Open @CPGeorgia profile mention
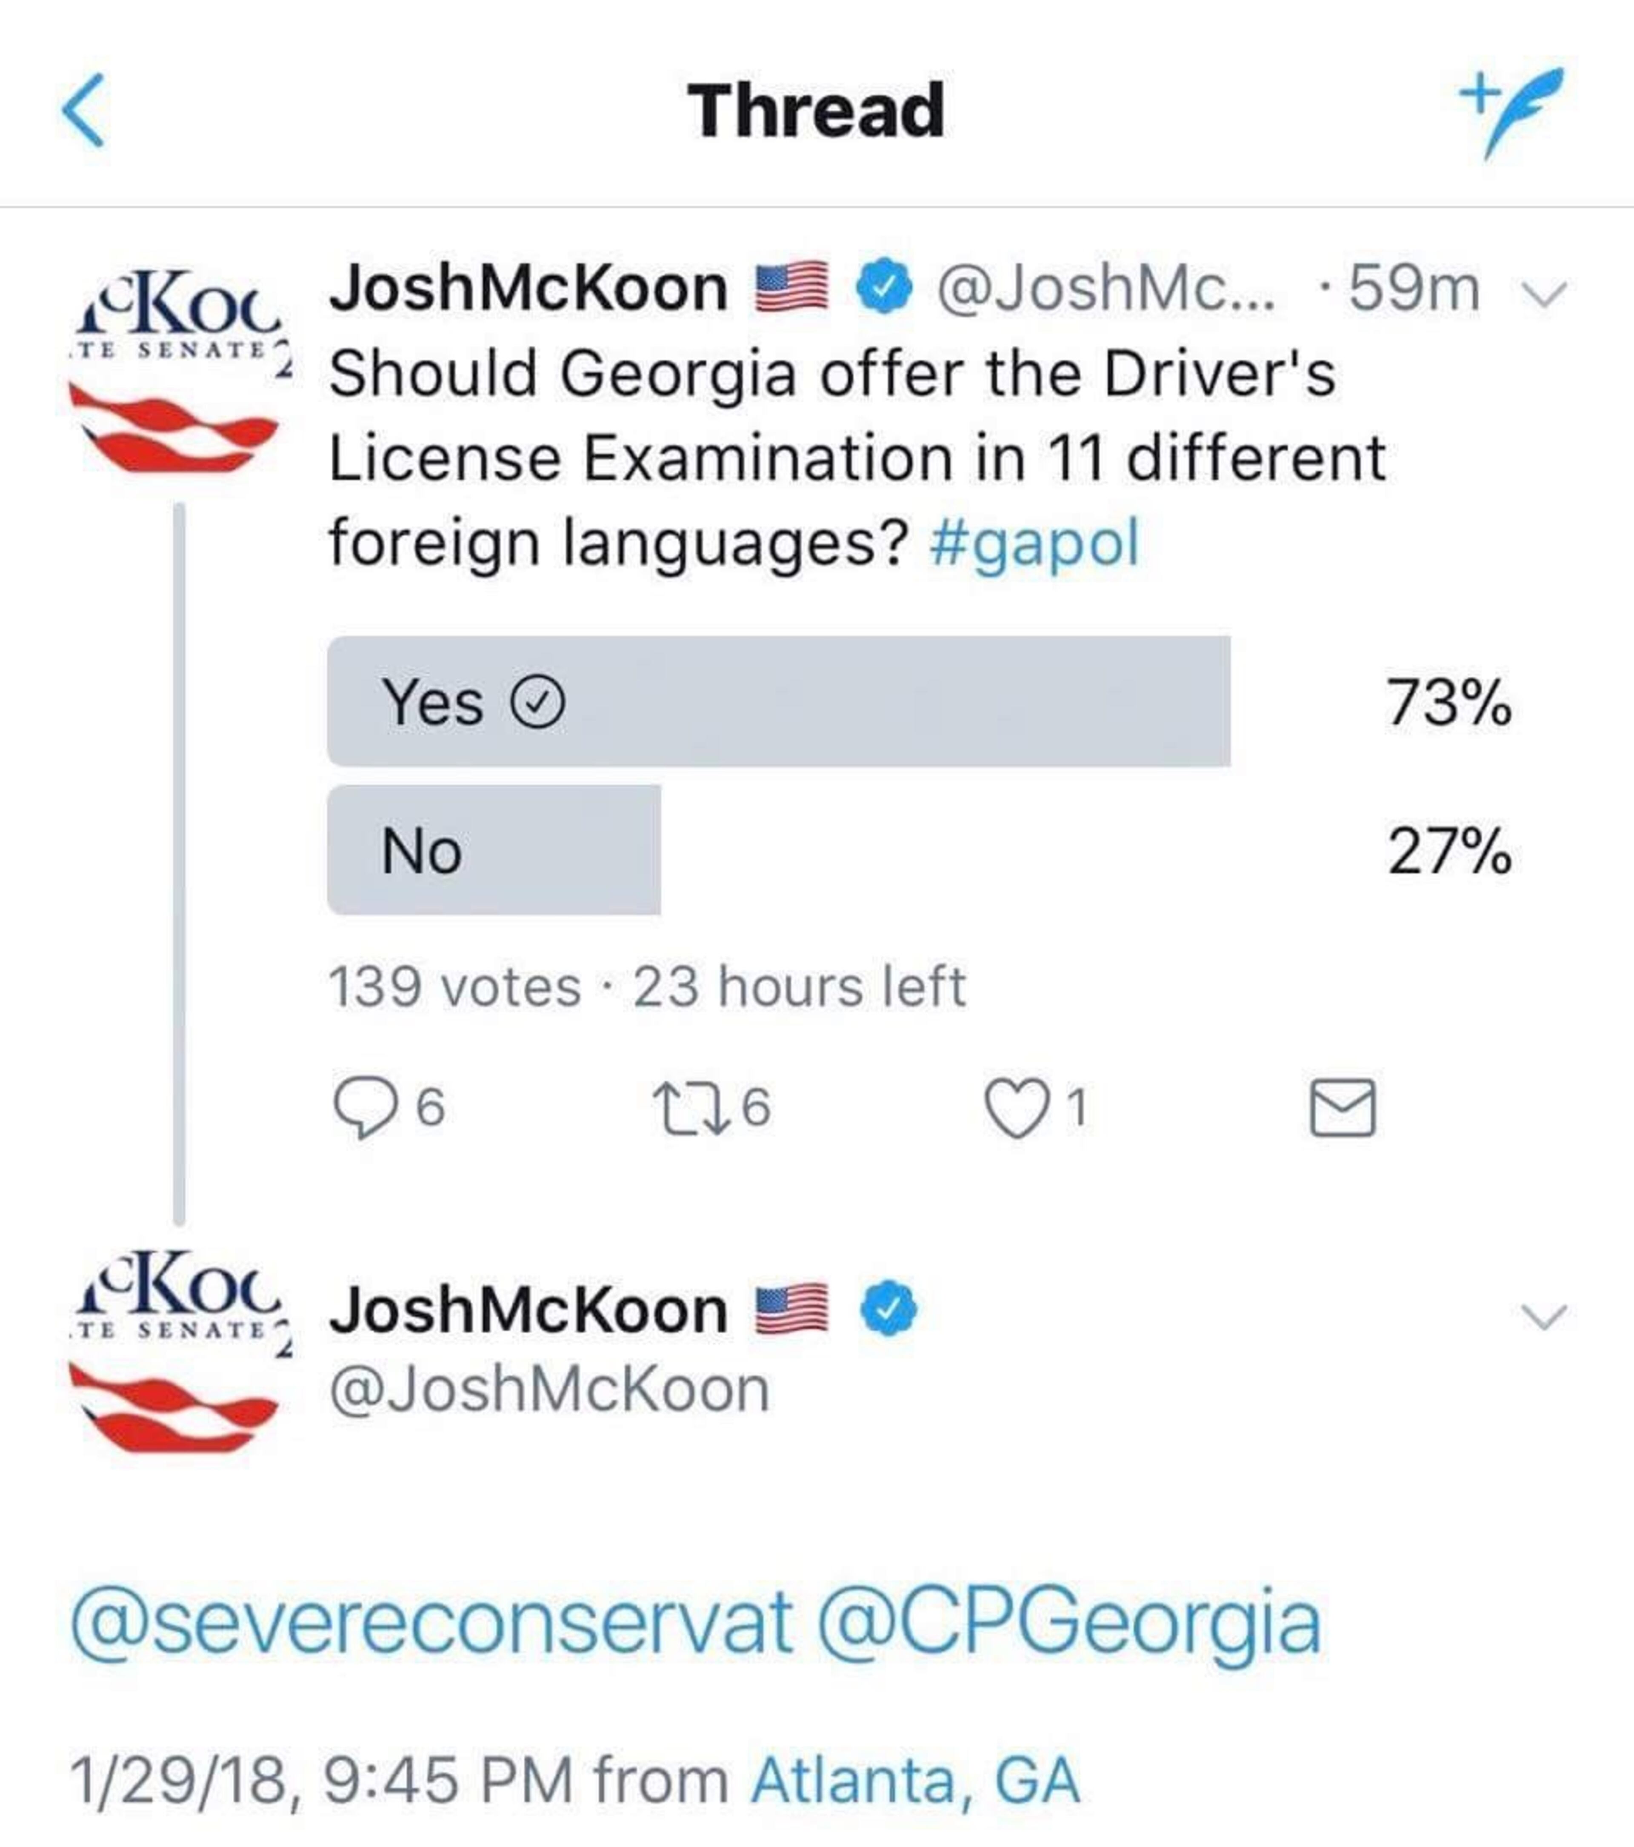The height and width of the screenshot is (1847, 1634). coord(1068,1624)
